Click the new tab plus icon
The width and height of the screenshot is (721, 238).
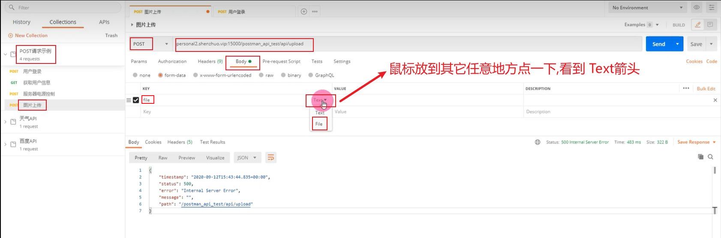(x=304, y=12)
